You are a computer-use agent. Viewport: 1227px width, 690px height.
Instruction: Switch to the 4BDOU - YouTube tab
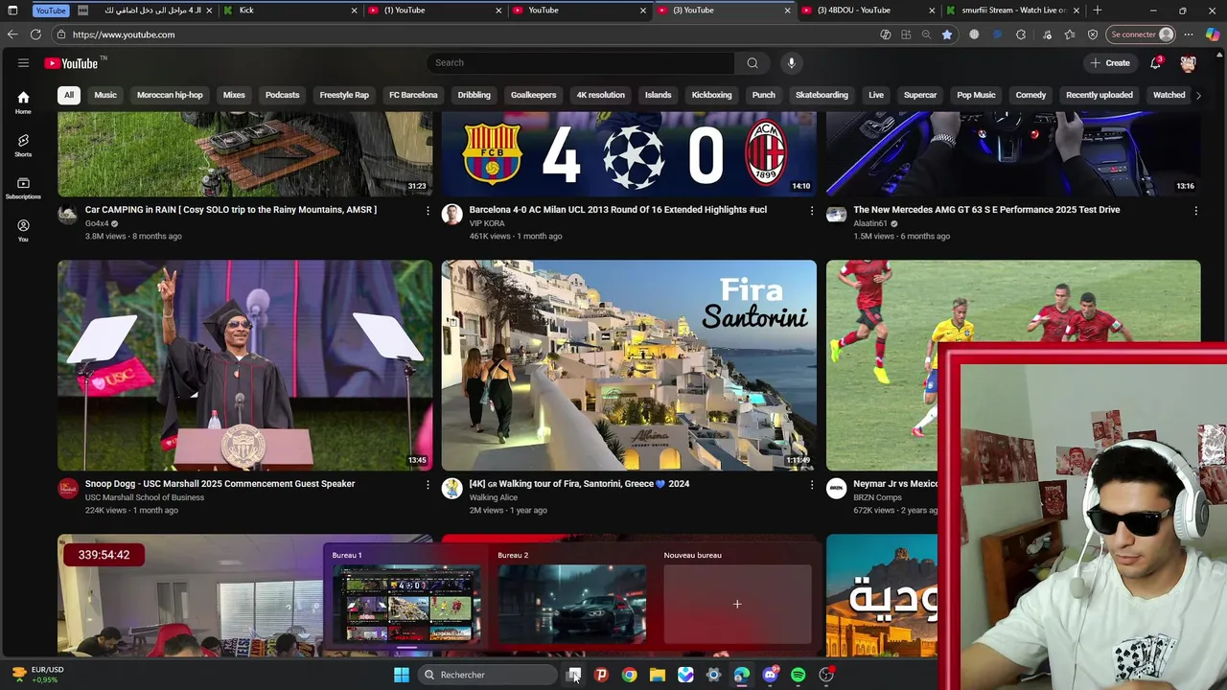click(868, 11)
